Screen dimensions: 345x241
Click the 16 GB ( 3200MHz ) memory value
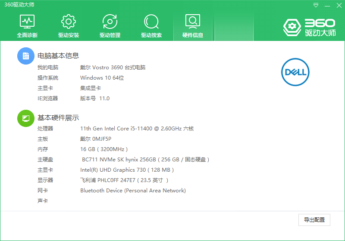104,149
